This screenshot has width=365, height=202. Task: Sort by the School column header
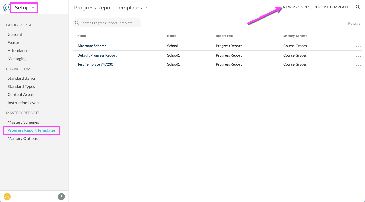click(x=172, y=36)
